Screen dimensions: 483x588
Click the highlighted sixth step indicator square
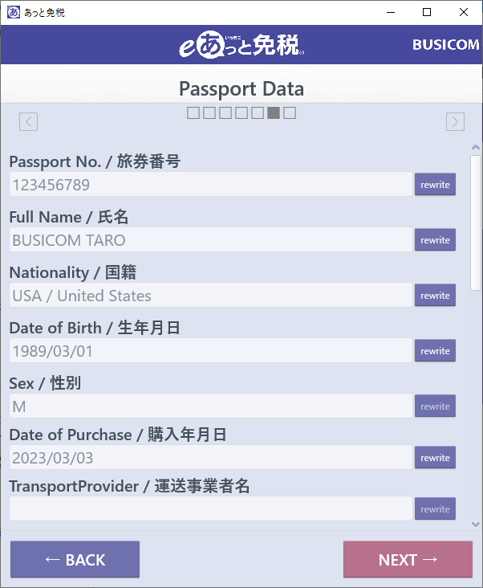[274, 113]
